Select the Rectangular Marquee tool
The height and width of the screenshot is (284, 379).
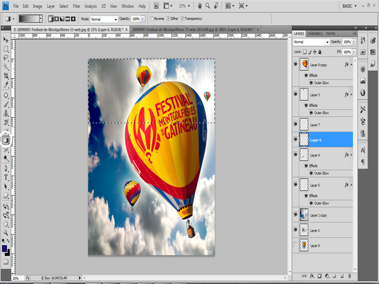[6, 49]
